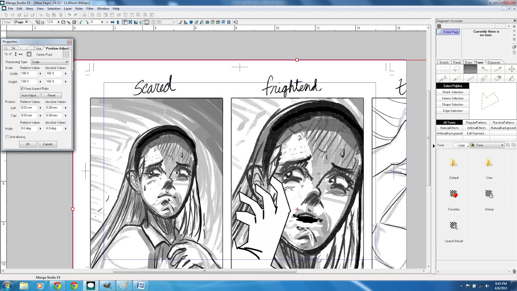Choose the Polyline selection tool

pos(470,69)
